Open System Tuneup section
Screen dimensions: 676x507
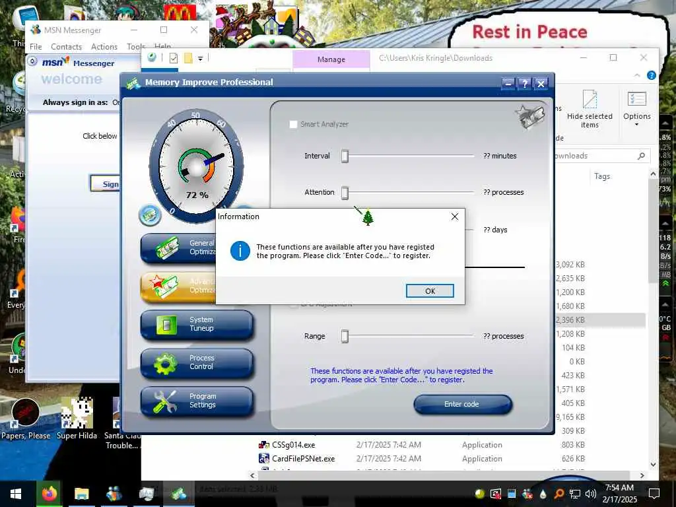coord(197,324)
